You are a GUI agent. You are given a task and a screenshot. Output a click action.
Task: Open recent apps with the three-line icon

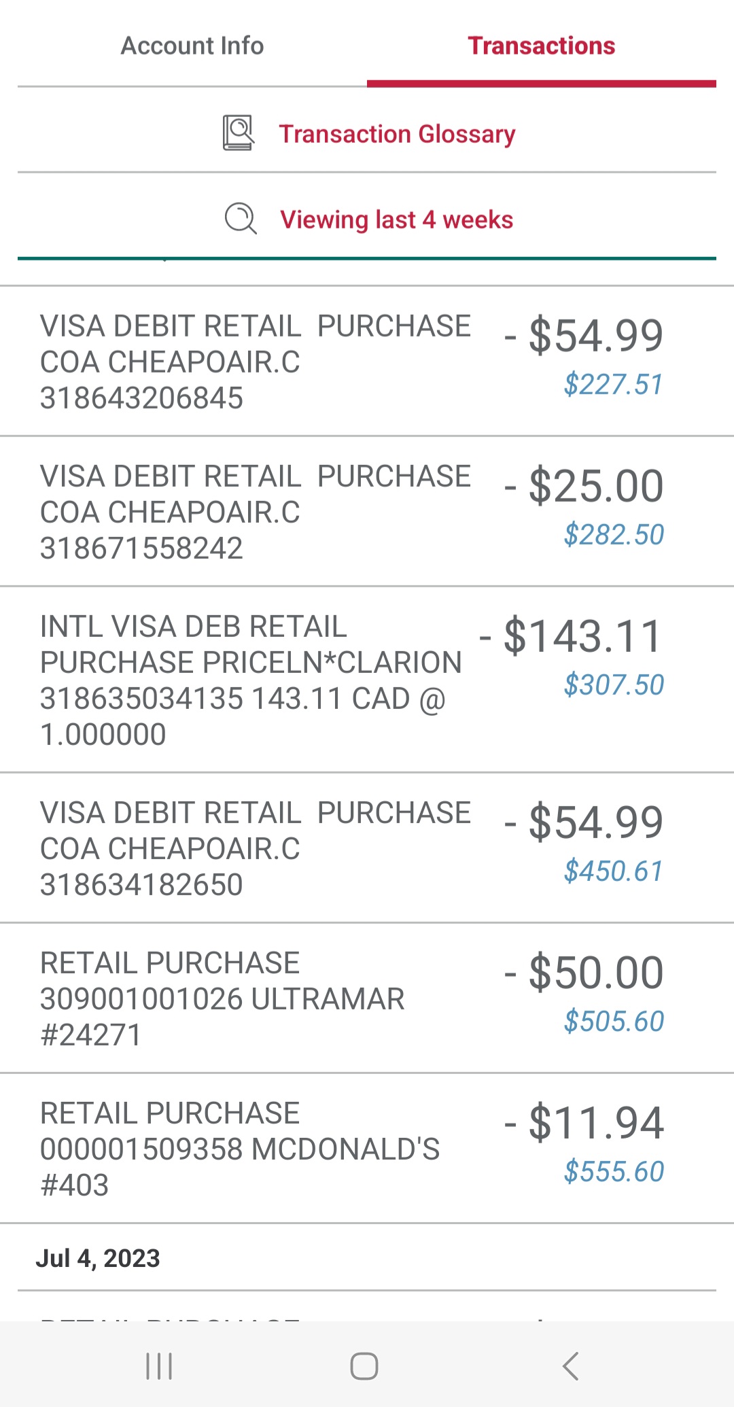[x=159, y=1366]
